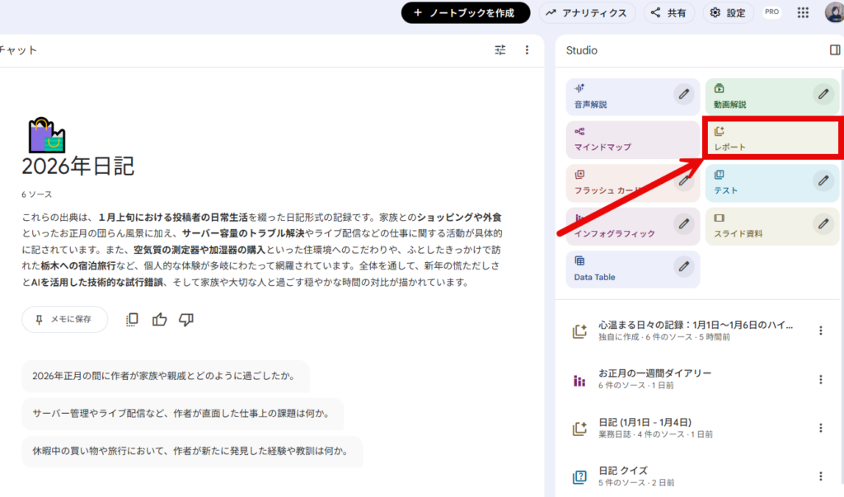The height and width of the screenshot is (497, 844).
Task: Click the pencil icon on the 動画解説 tile
Action: pos(823,94)
